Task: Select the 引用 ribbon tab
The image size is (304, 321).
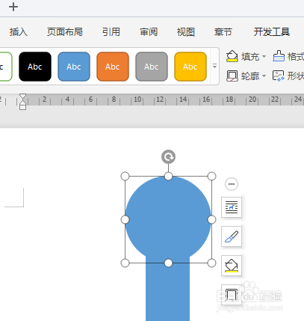Action: click(111, 32)
